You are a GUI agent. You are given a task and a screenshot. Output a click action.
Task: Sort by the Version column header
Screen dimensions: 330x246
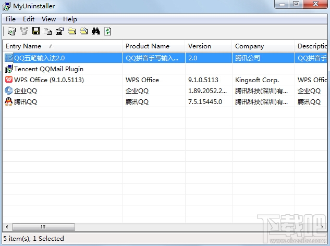coord(209,46)
